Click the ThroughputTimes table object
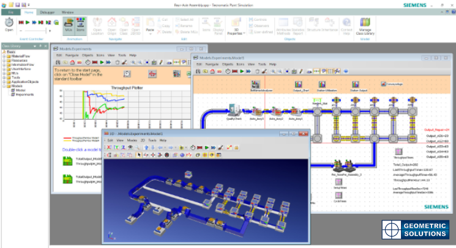The image size is (456, 248). (x=398, y=151)
